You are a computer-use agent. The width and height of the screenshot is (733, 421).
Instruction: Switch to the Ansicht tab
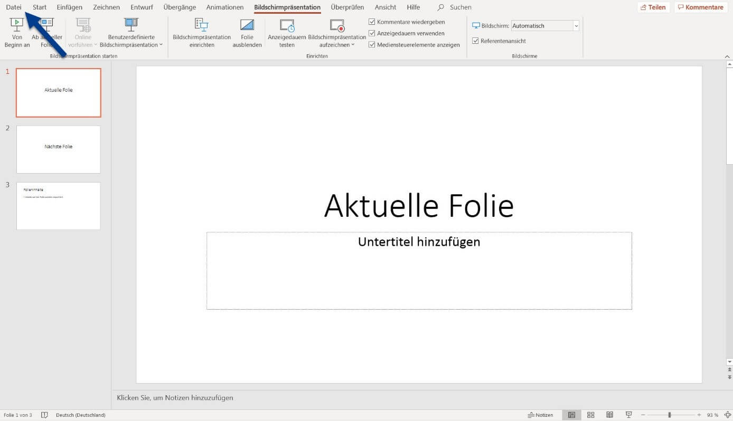(x=386, y=7)
